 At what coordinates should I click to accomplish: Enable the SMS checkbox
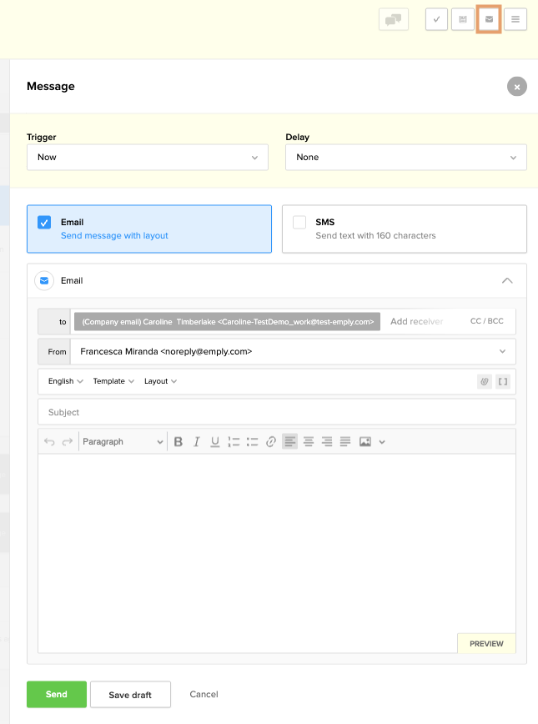pyautogui.click(x=299, y=223)
